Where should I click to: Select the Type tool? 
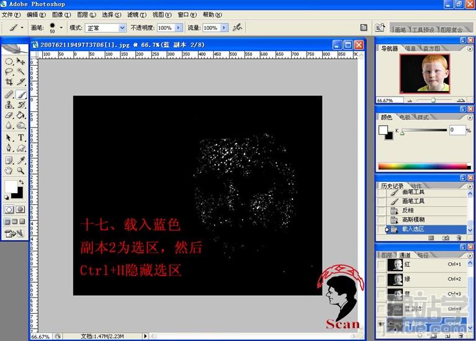coord(20,138)
